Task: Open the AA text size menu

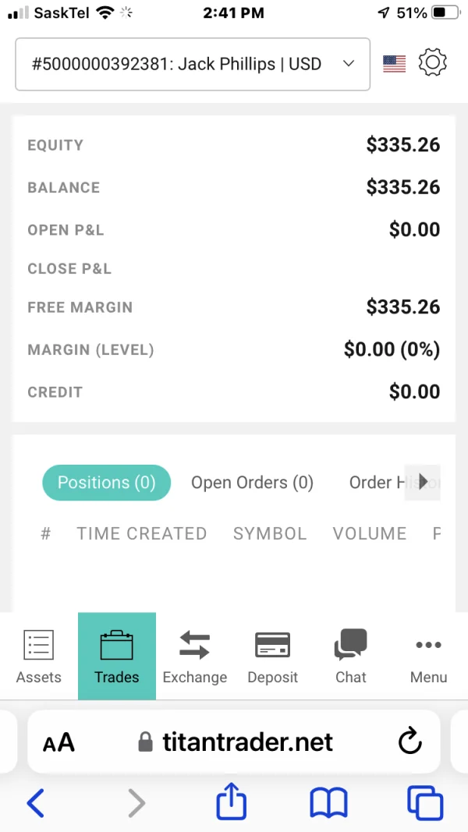Action: [58, 742]
